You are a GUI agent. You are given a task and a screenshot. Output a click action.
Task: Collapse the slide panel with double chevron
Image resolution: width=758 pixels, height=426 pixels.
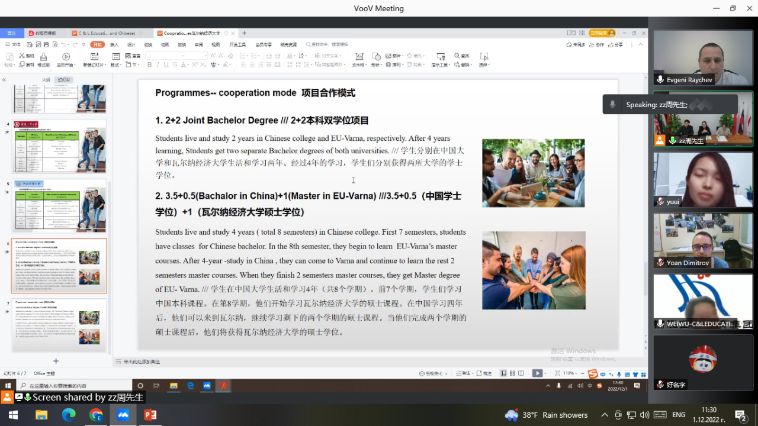[x=4, y=79]
